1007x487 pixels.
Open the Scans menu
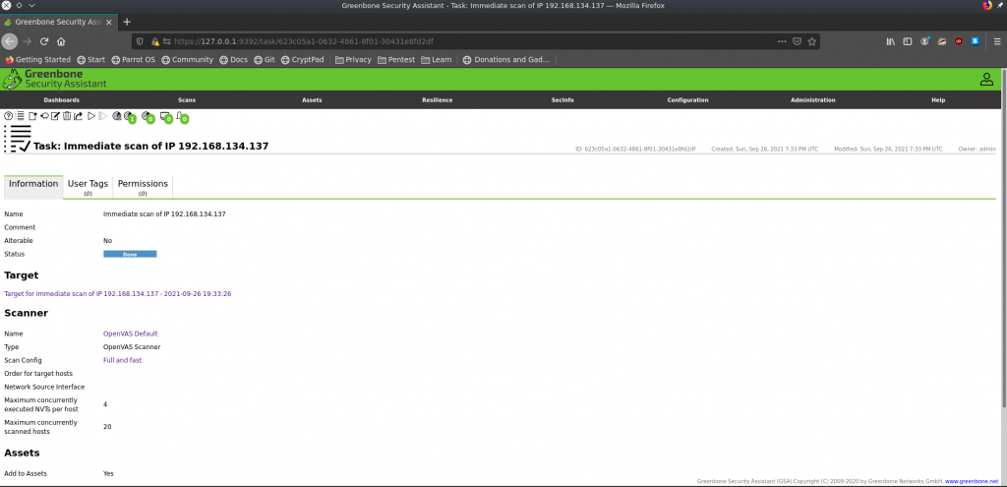187,100
